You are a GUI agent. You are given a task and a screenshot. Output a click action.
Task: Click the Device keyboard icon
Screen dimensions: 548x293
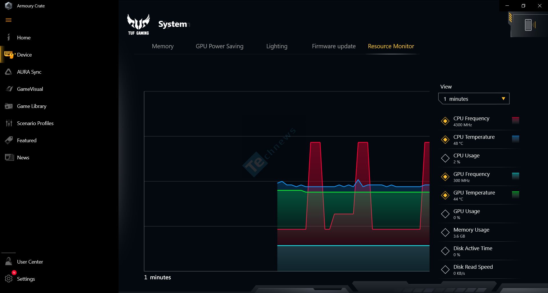coord(9,55)
